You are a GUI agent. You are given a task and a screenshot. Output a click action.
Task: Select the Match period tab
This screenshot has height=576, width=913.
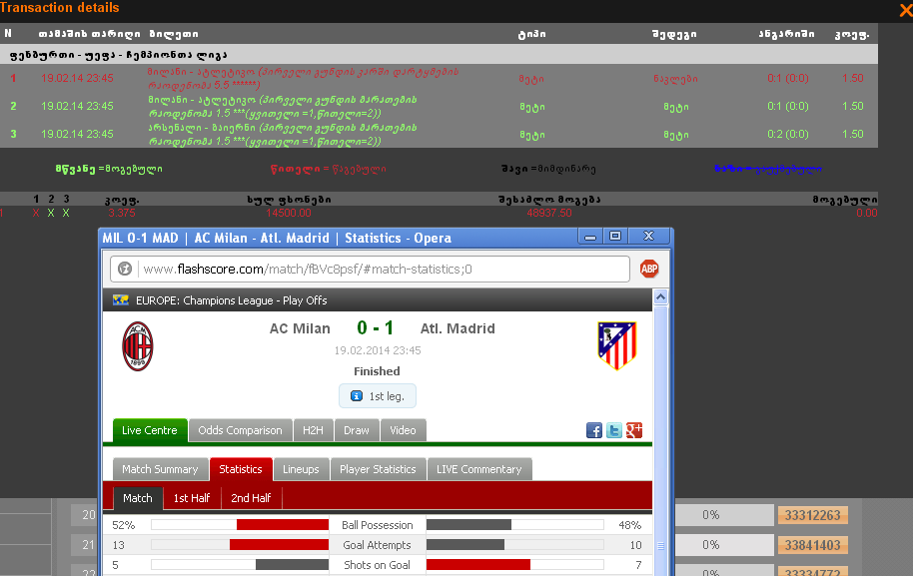[x=138, y=498]
